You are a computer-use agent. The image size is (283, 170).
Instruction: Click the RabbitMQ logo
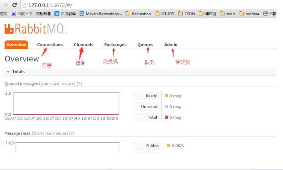pos(35,29)
